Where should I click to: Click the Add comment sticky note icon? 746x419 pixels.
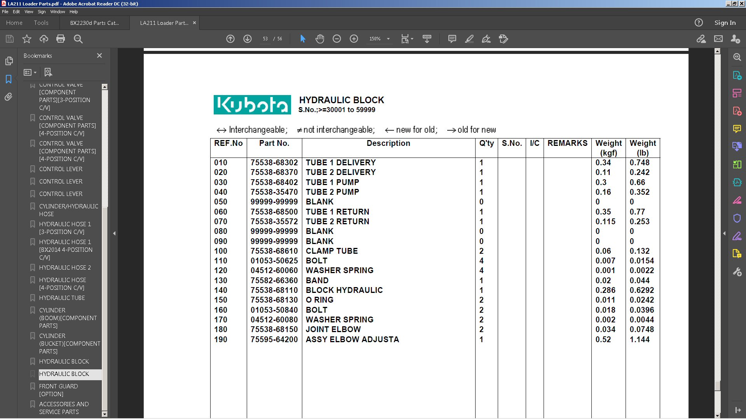[452, 39]
